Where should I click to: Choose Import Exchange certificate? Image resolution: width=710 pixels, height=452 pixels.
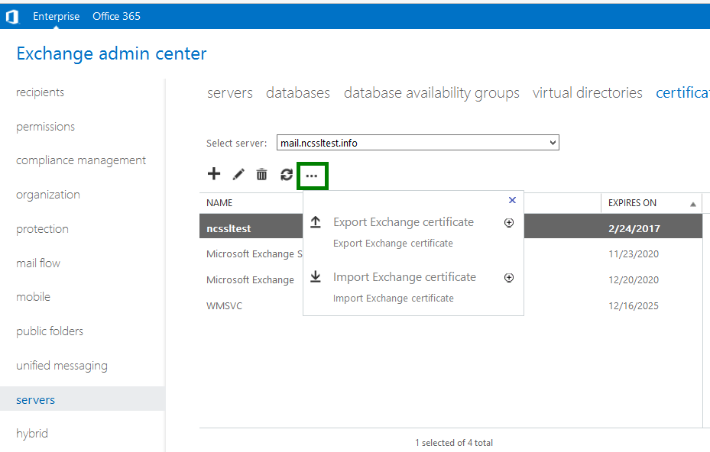[x=404, y=277]
